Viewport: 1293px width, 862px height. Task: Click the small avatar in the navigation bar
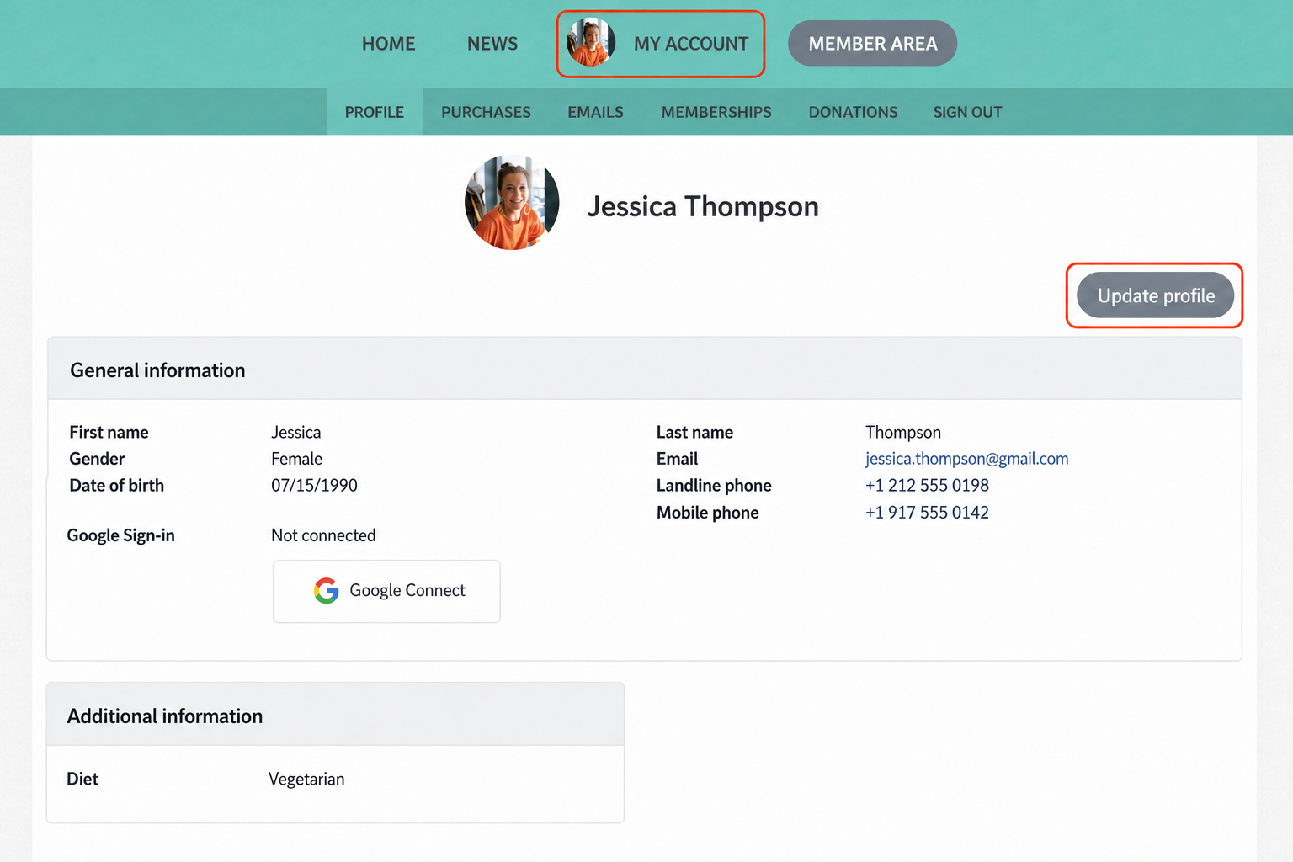(x=591, y=43)
